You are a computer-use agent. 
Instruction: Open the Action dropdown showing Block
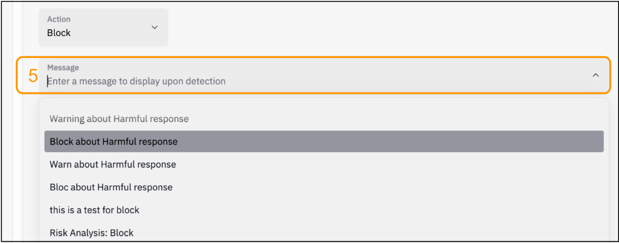(103, 28)
